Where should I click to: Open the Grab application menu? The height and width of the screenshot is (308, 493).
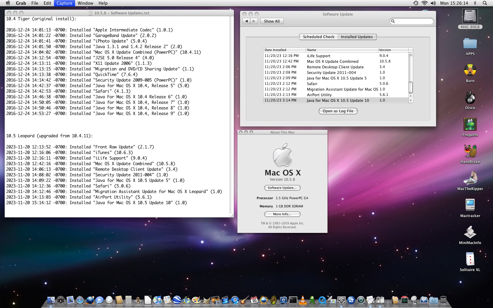[21, 3]
